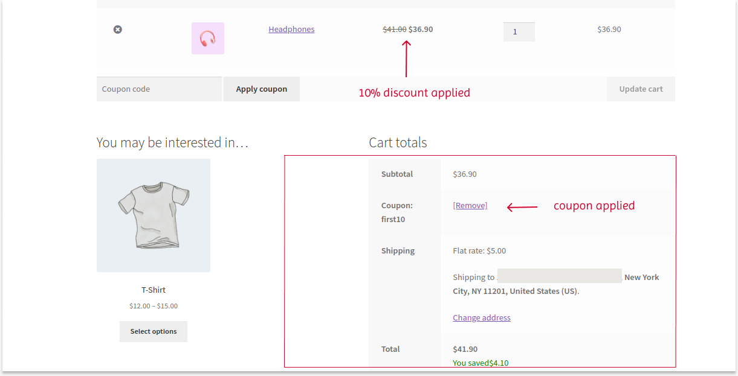Click the You may be interested in heading

pos(173,142)
